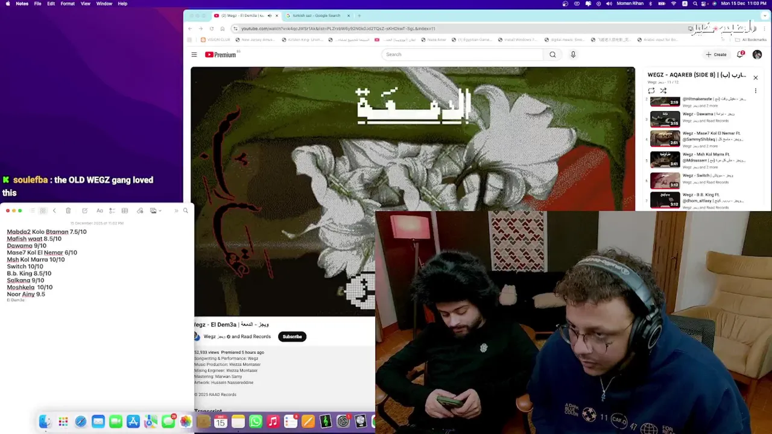Open the Notes link/collaboration icon
This screenshot has height=434, width=772.
[140, 211]
